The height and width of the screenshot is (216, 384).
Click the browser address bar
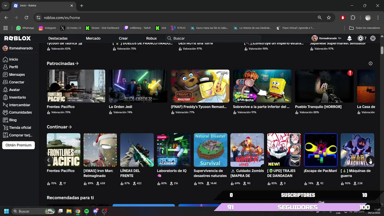coord(177,18)
